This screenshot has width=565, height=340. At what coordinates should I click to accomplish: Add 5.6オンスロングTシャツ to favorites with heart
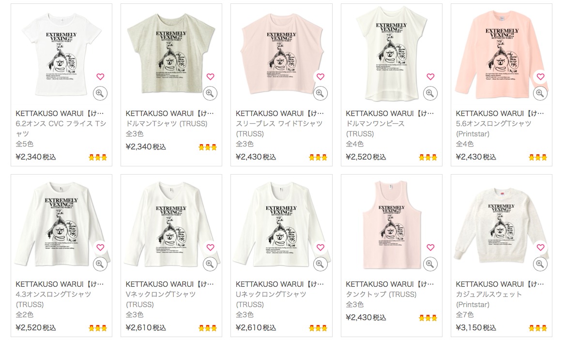coord(540,76)
